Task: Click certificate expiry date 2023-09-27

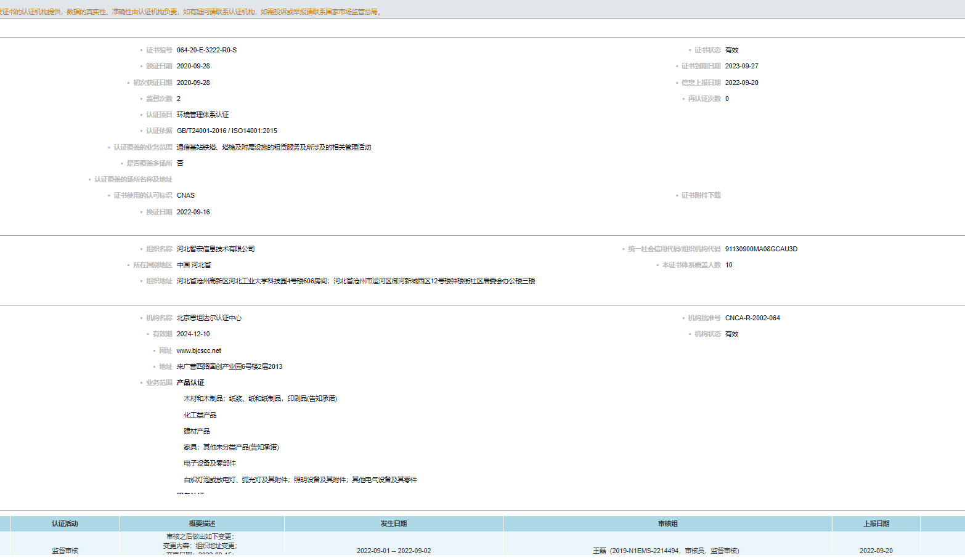Action: click(x=741, y=66)
